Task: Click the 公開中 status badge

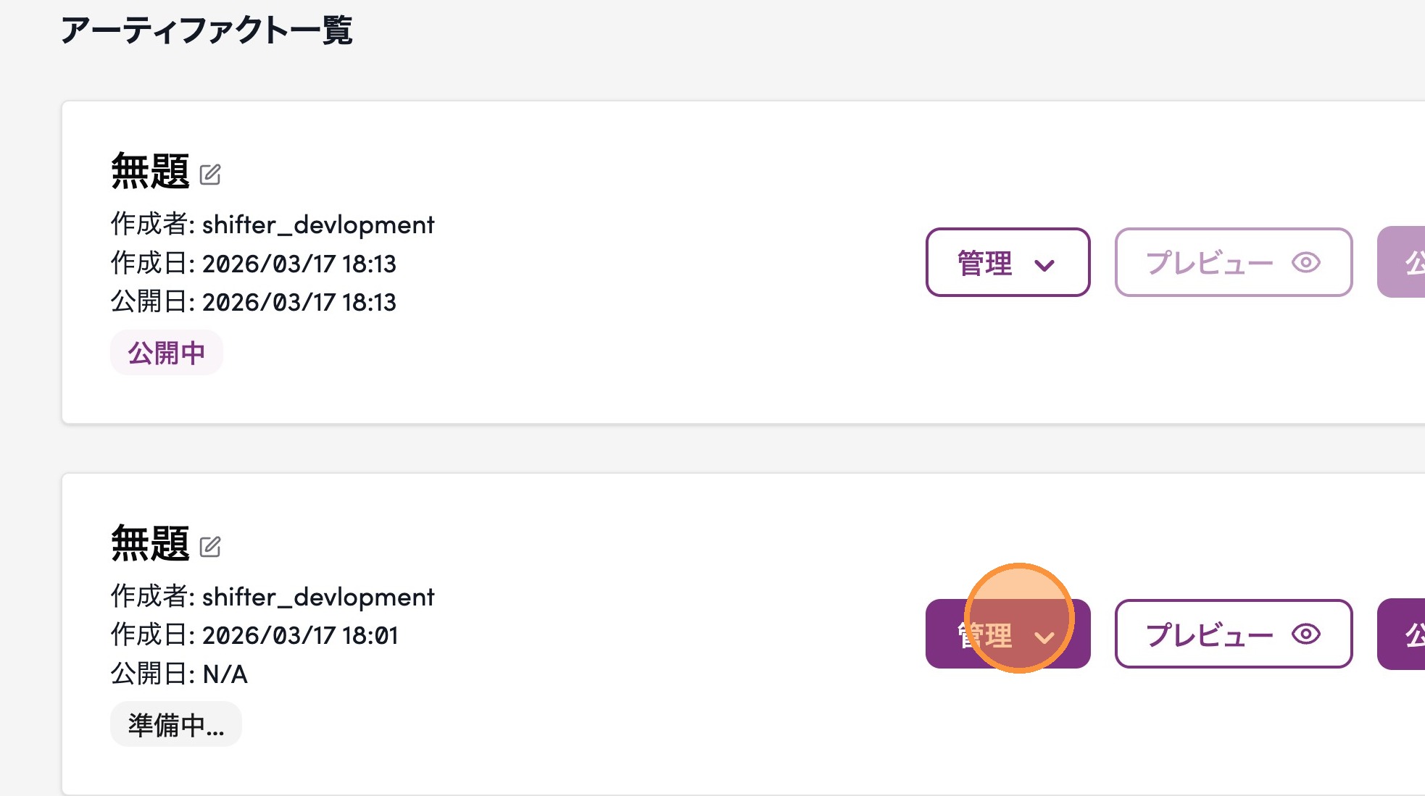Action: pyautogui.click(x=166, y=353)
